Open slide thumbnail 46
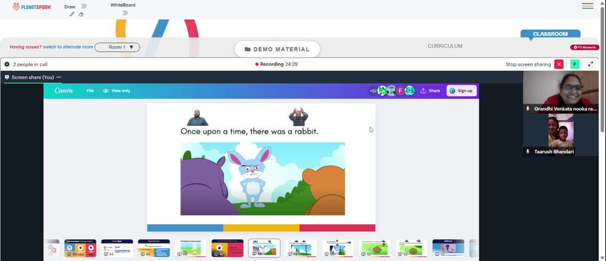The width and height of the screenshot is (606, 261). point(190,248)
